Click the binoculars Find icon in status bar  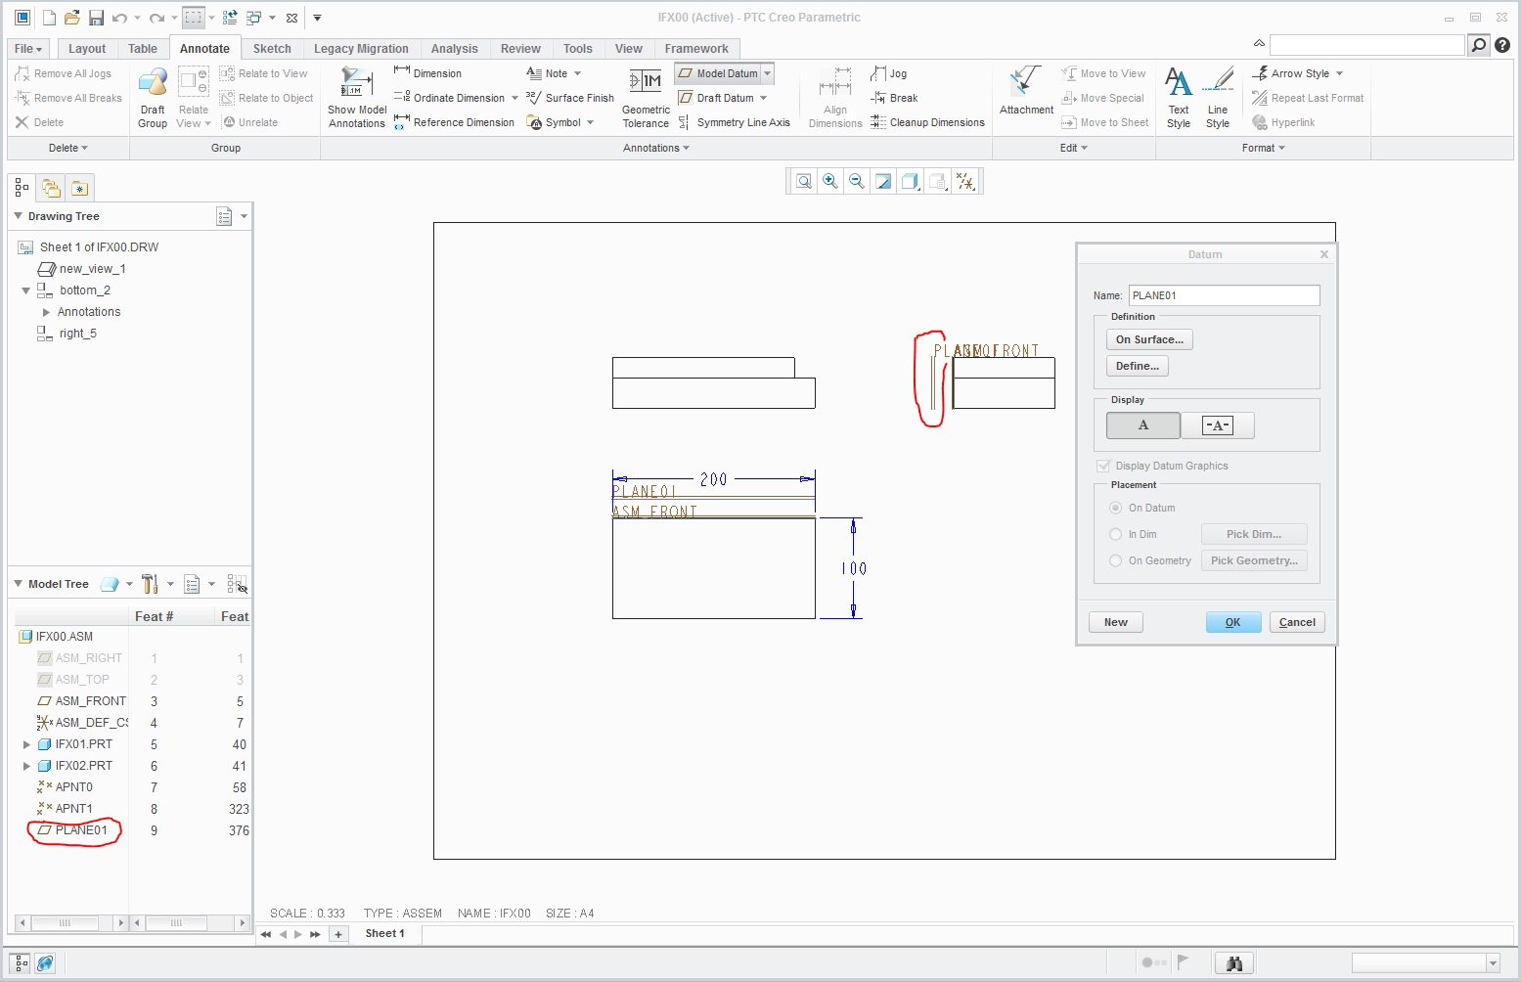coord(1234,963)
